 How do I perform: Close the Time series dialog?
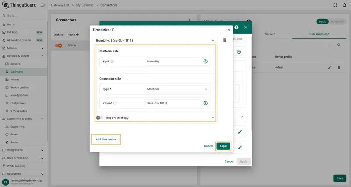point(229,30)
